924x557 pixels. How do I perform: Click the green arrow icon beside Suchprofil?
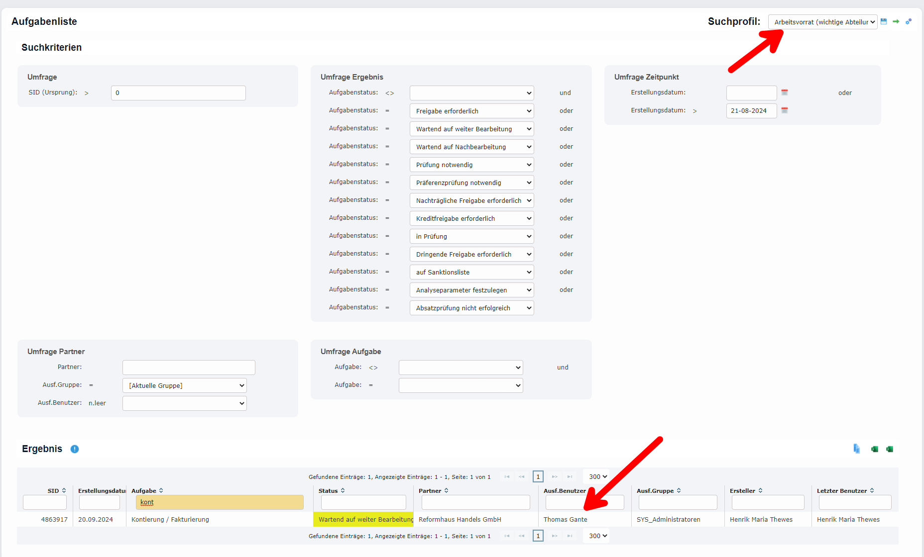click(x=896, y=21)
